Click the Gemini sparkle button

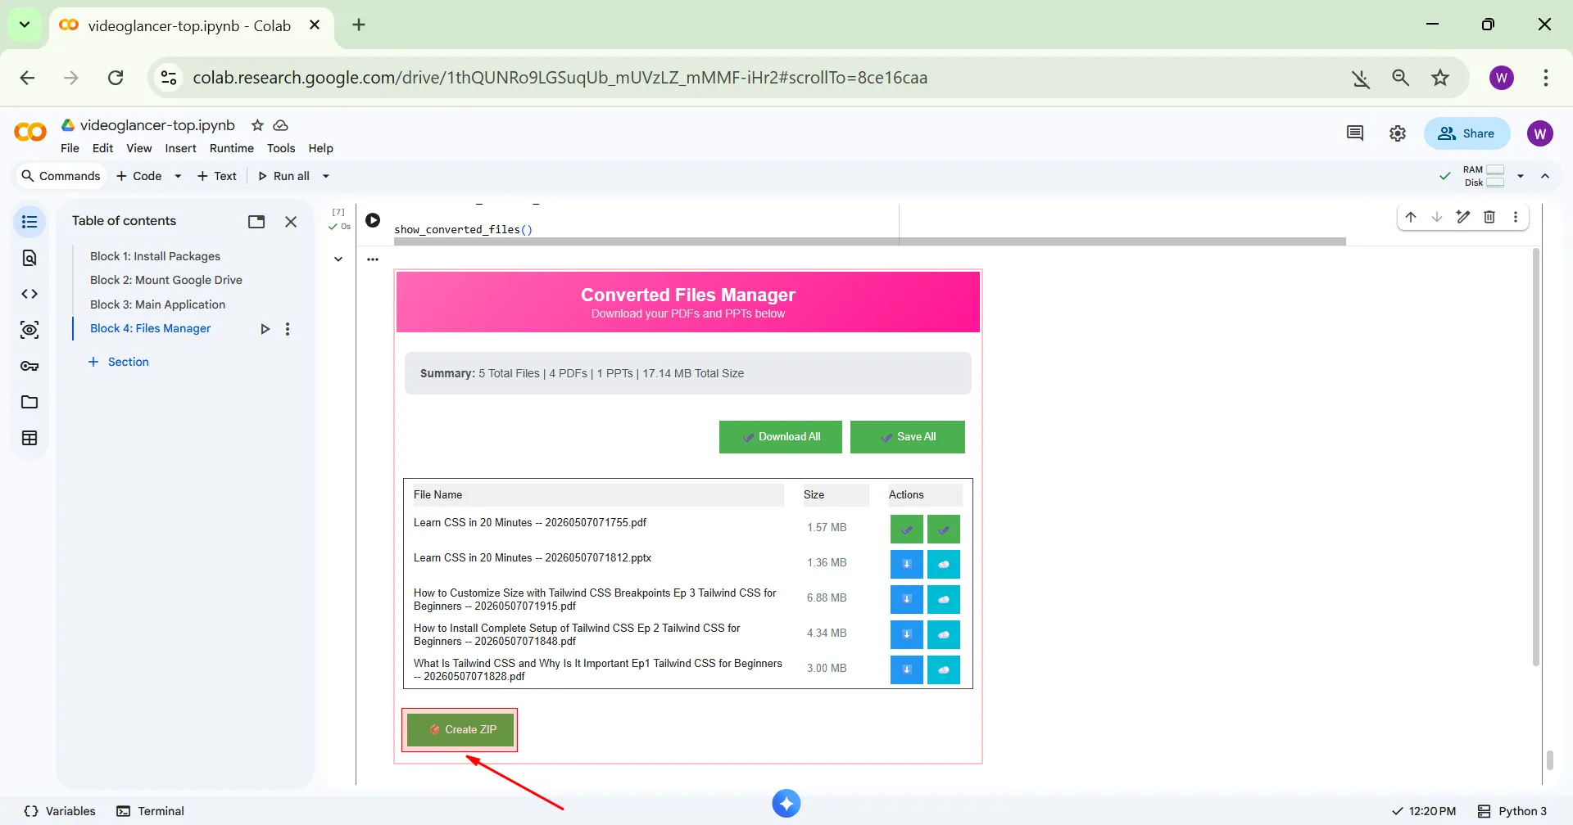(786, 804)
